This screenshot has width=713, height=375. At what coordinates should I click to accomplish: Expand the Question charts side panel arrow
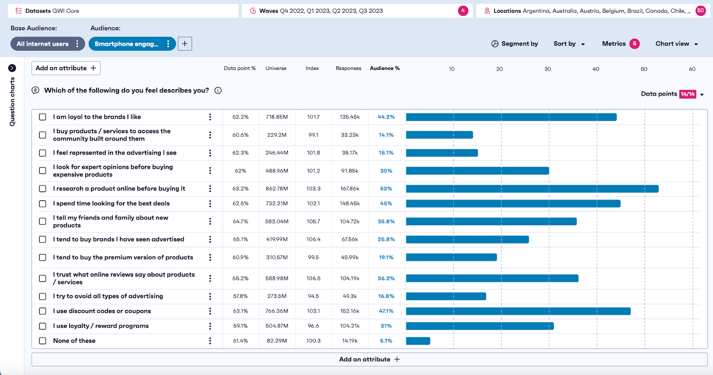[x=12, y=68]
